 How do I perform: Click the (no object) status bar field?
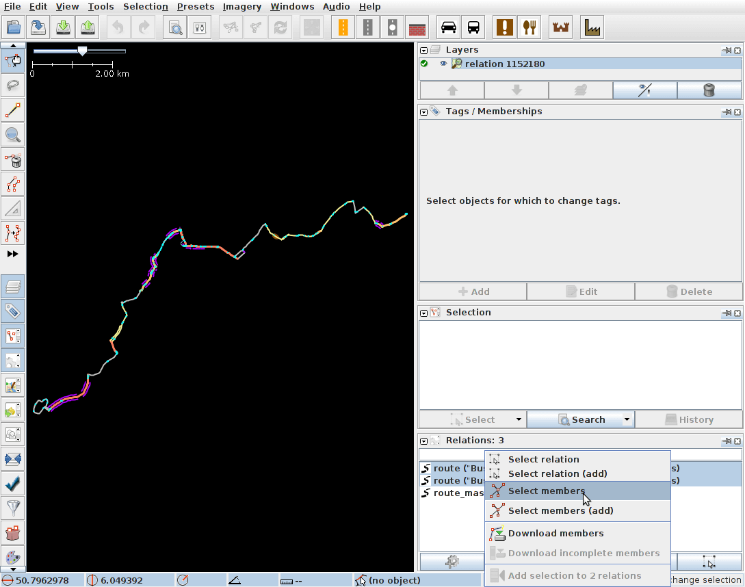tap(417, 580)
